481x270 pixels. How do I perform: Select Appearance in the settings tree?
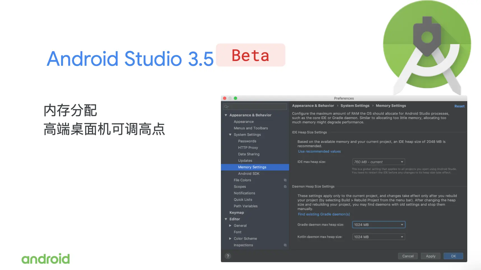coord(244,122)
